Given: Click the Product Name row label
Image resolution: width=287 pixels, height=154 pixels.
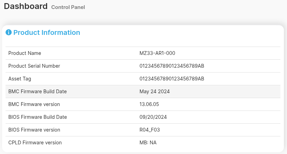Looking at the screenshot, I should (x=25, y=53).
